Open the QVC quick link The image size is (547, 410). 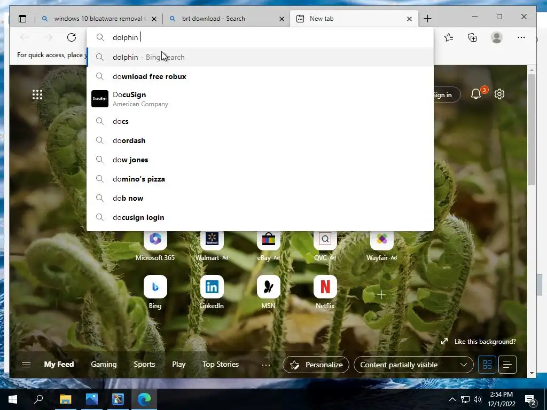325,246
